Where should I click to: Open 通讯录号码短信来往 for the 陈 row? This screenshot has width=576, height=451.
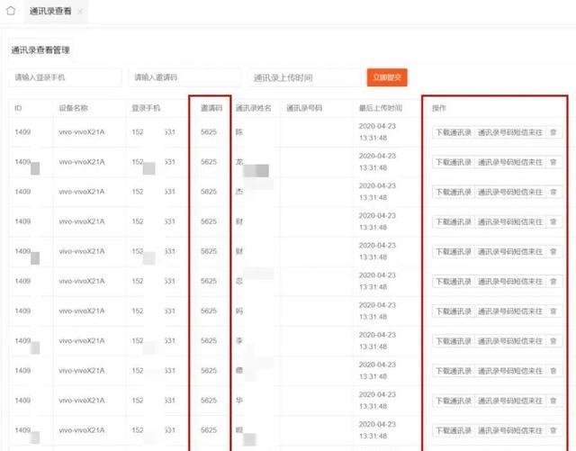(x=510, y=132)
